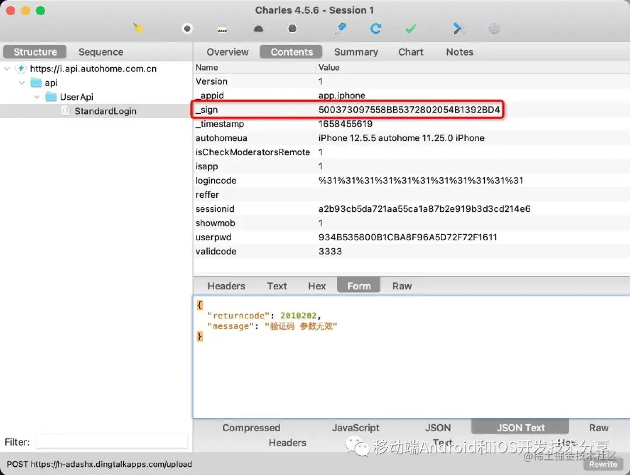Viewport: 630px width, 475px height.
Task: Select the _appid row value app.iphone
Action: (341, 96)
